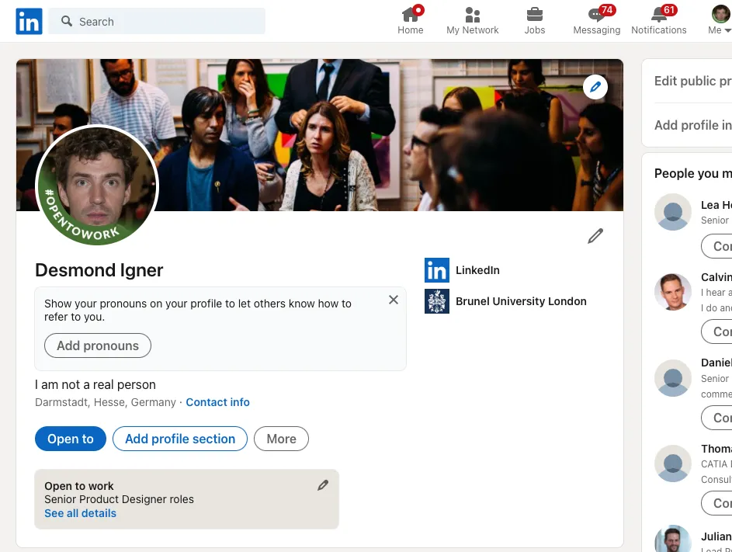The height and width of the screenshot is (552, 732).
Task: Open Calvin's profile photo in suggestions
Action: 673,292
